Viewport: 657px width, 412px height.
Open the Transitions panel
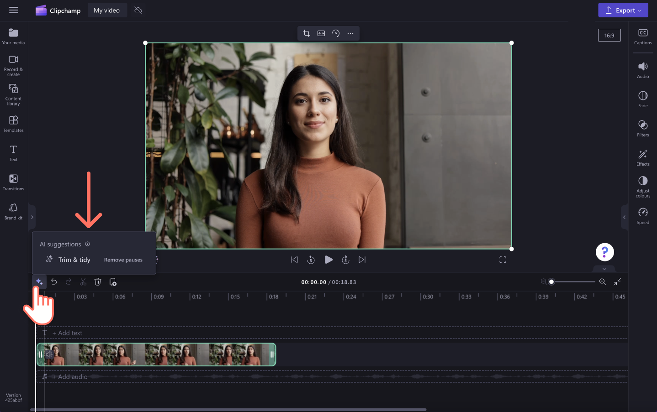coord(13,183)
